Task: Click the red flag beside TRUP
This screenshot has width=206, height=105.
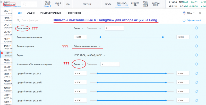Action: click(2, 53)
